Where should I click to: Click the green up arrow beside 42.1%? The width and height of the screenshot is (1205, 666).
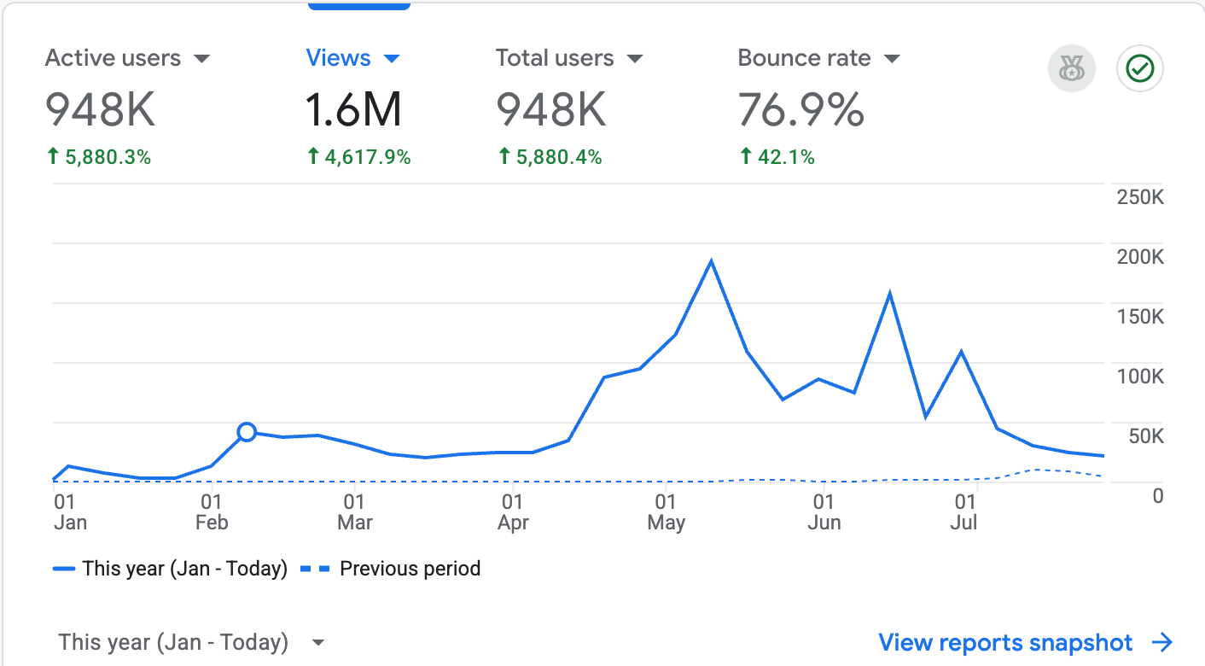point(746,156)
